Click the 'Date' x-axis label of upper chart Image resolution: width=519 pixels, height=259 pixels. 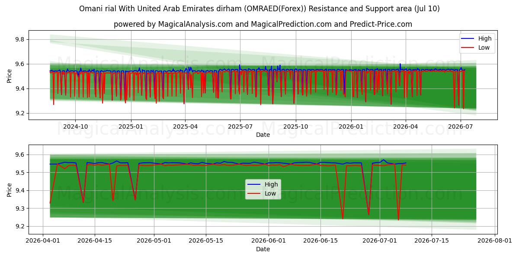coord(263,135)
